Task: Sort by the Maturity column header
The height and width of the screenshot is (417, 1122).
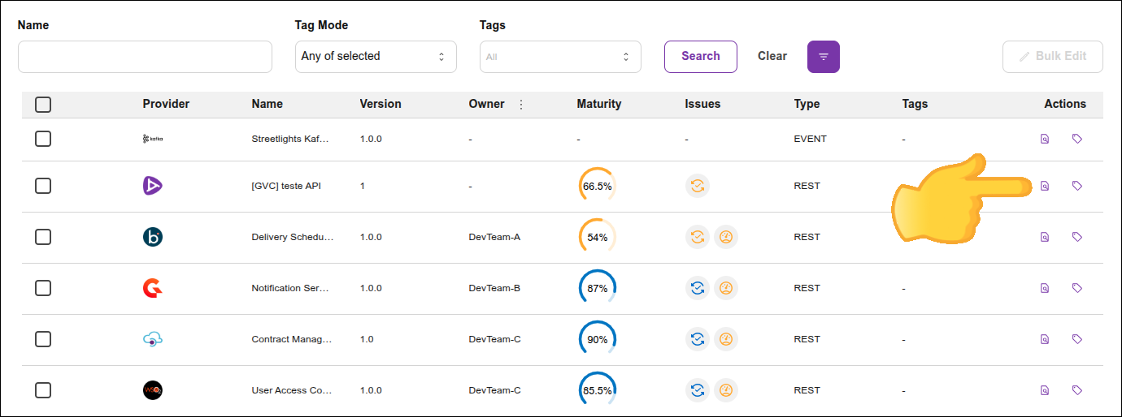Action: coord(599,104)
